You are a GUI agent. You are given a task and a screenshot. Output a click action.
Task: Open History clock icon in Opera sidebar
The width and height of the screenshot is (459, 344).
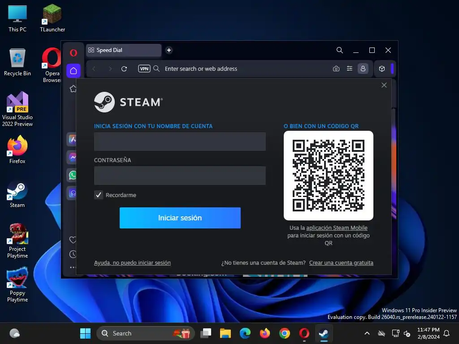pos(73,254)
